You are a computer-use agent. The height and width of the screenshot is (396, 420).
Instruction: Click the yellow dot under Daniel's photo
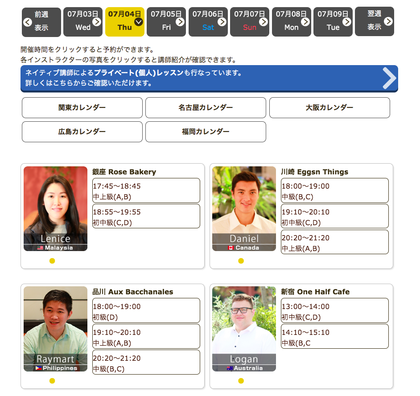241,261
